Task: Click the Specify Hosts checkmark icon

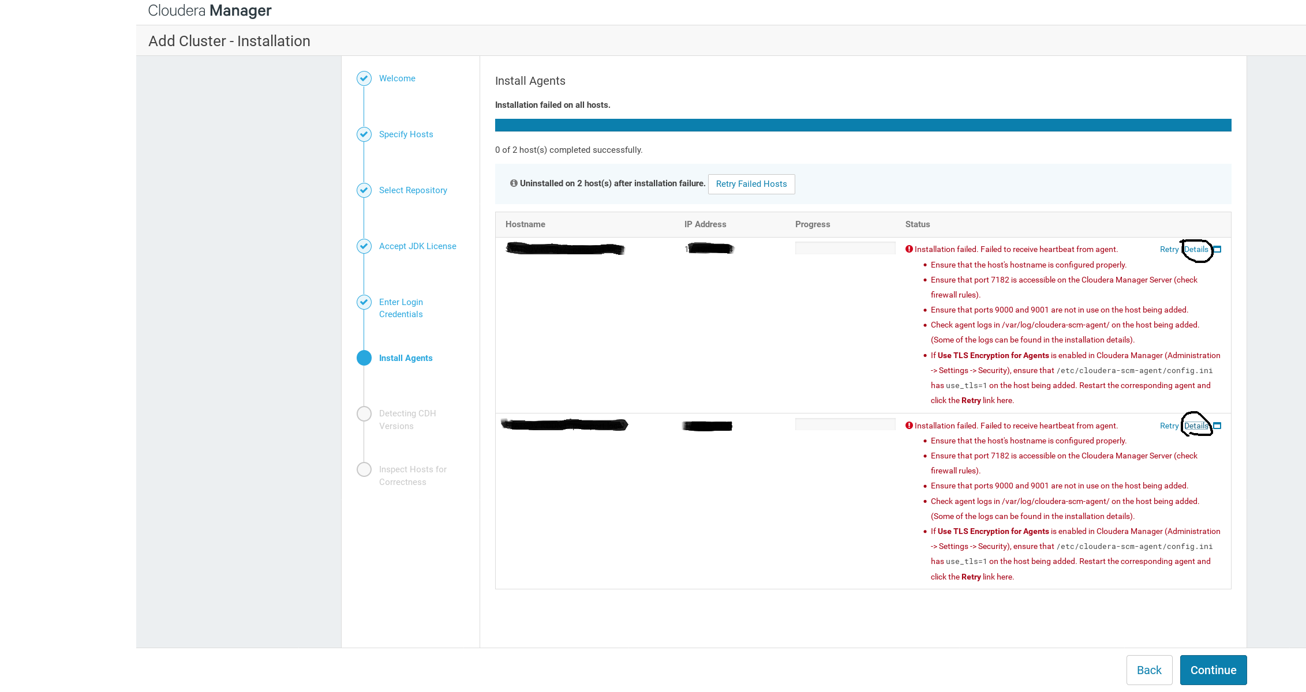Action: 364,134
